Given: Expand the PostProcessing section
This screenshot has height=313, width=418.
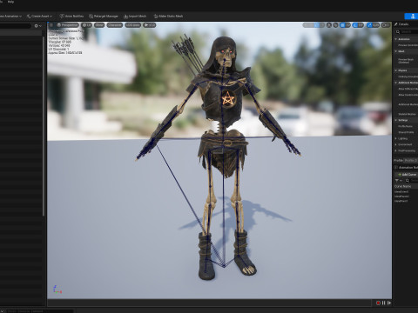Looking at the screenshot, I should click(x=396, y=150).
